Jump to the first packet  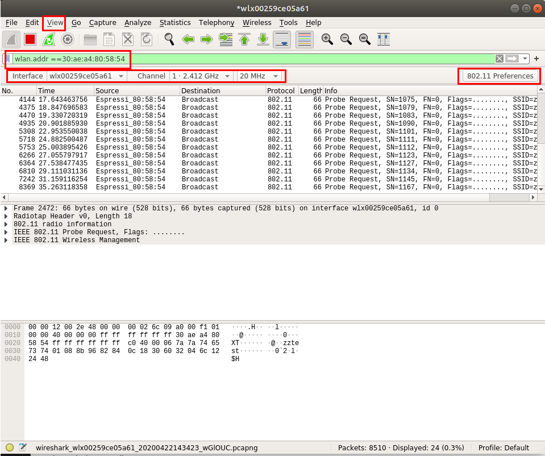244,39
